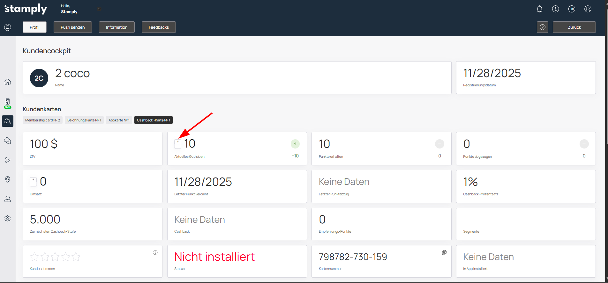
Task: Open the De language selector
Action: (x=572, y=9)
